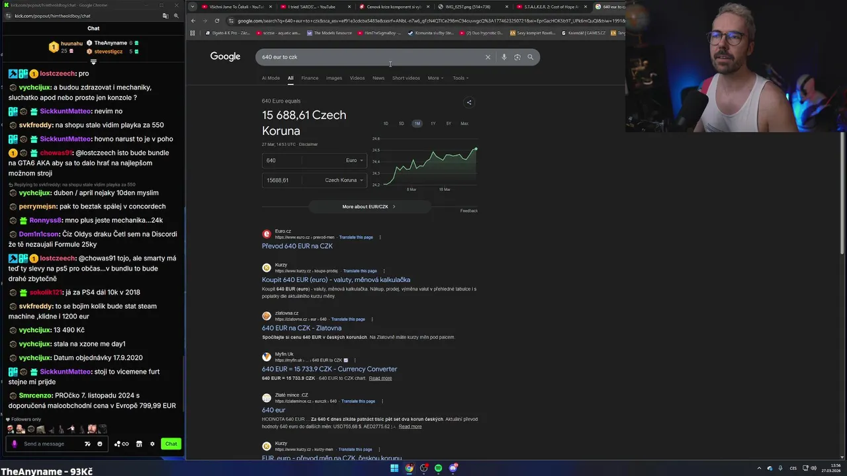This screenshot has height=476, width=847.
Task: Select the 1Y chart range
Action: (x=433, y=124)
